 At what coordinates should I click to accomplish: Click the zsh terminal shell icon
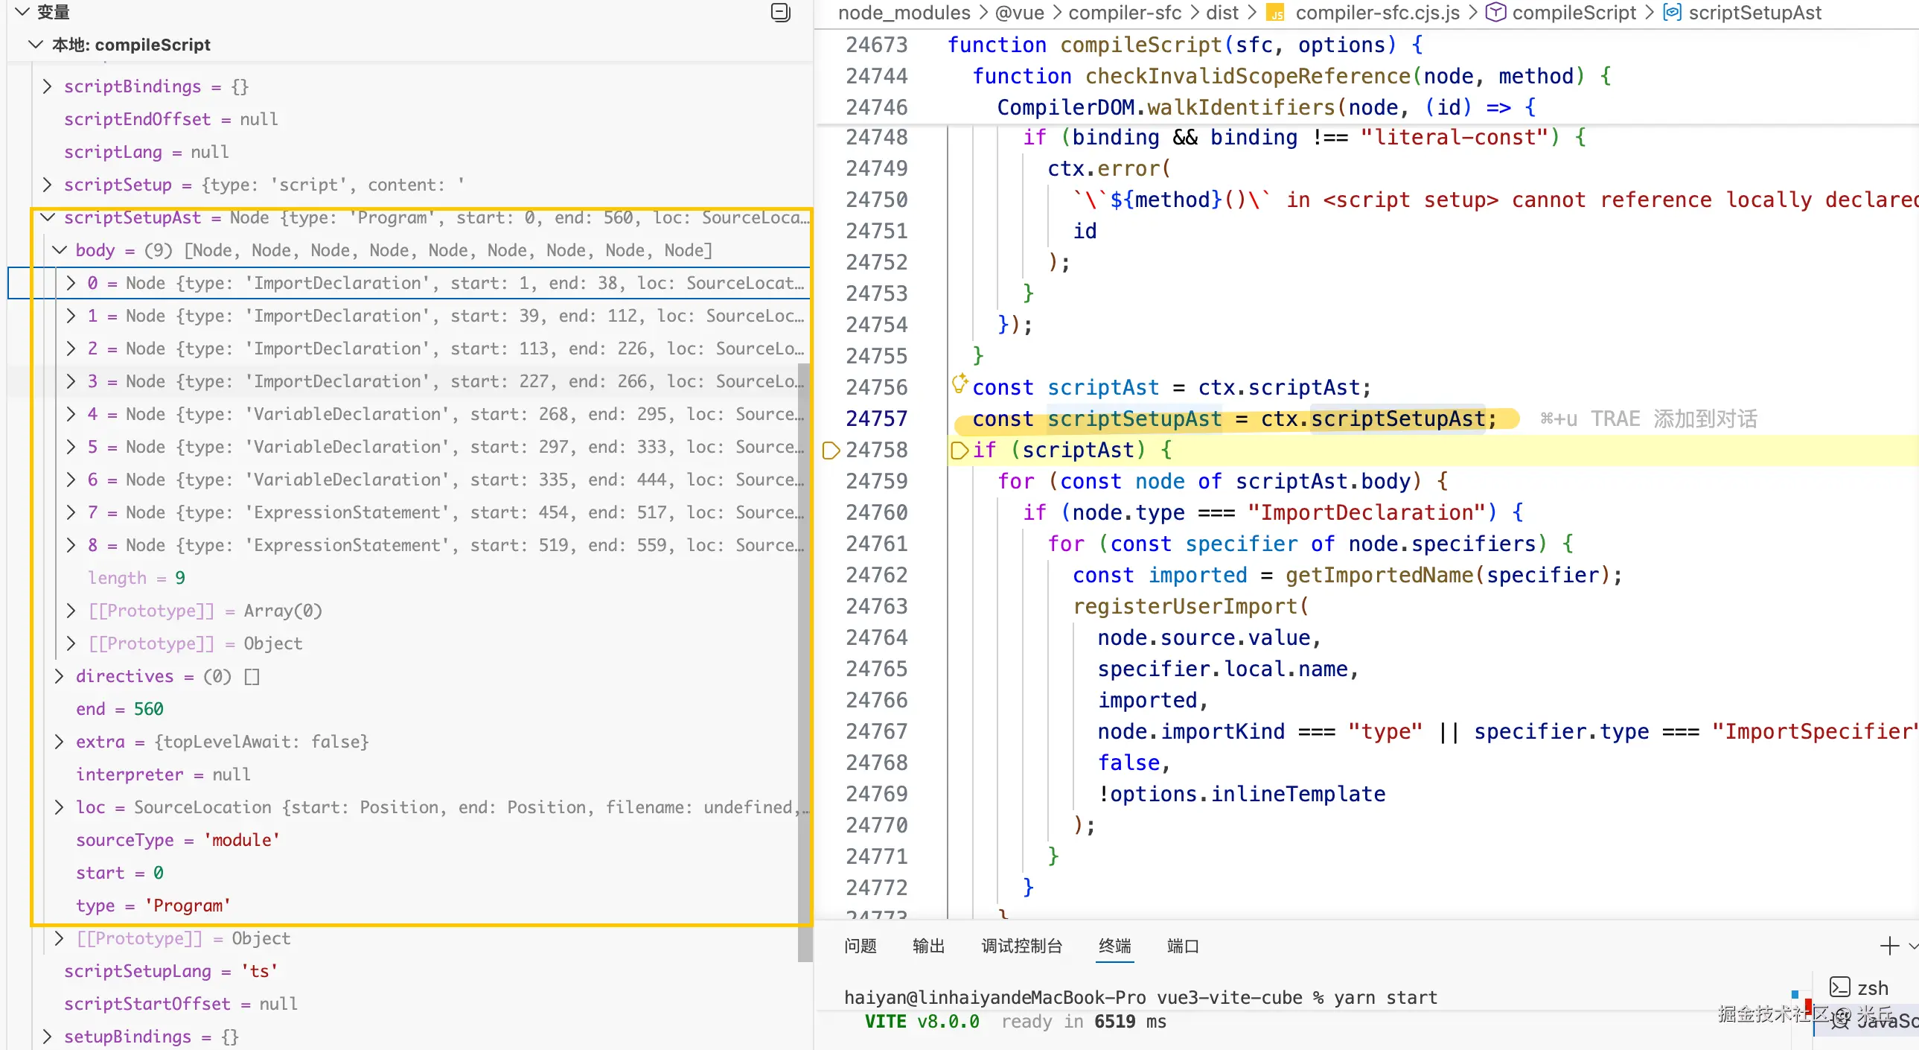click(x=1839, y=987)
